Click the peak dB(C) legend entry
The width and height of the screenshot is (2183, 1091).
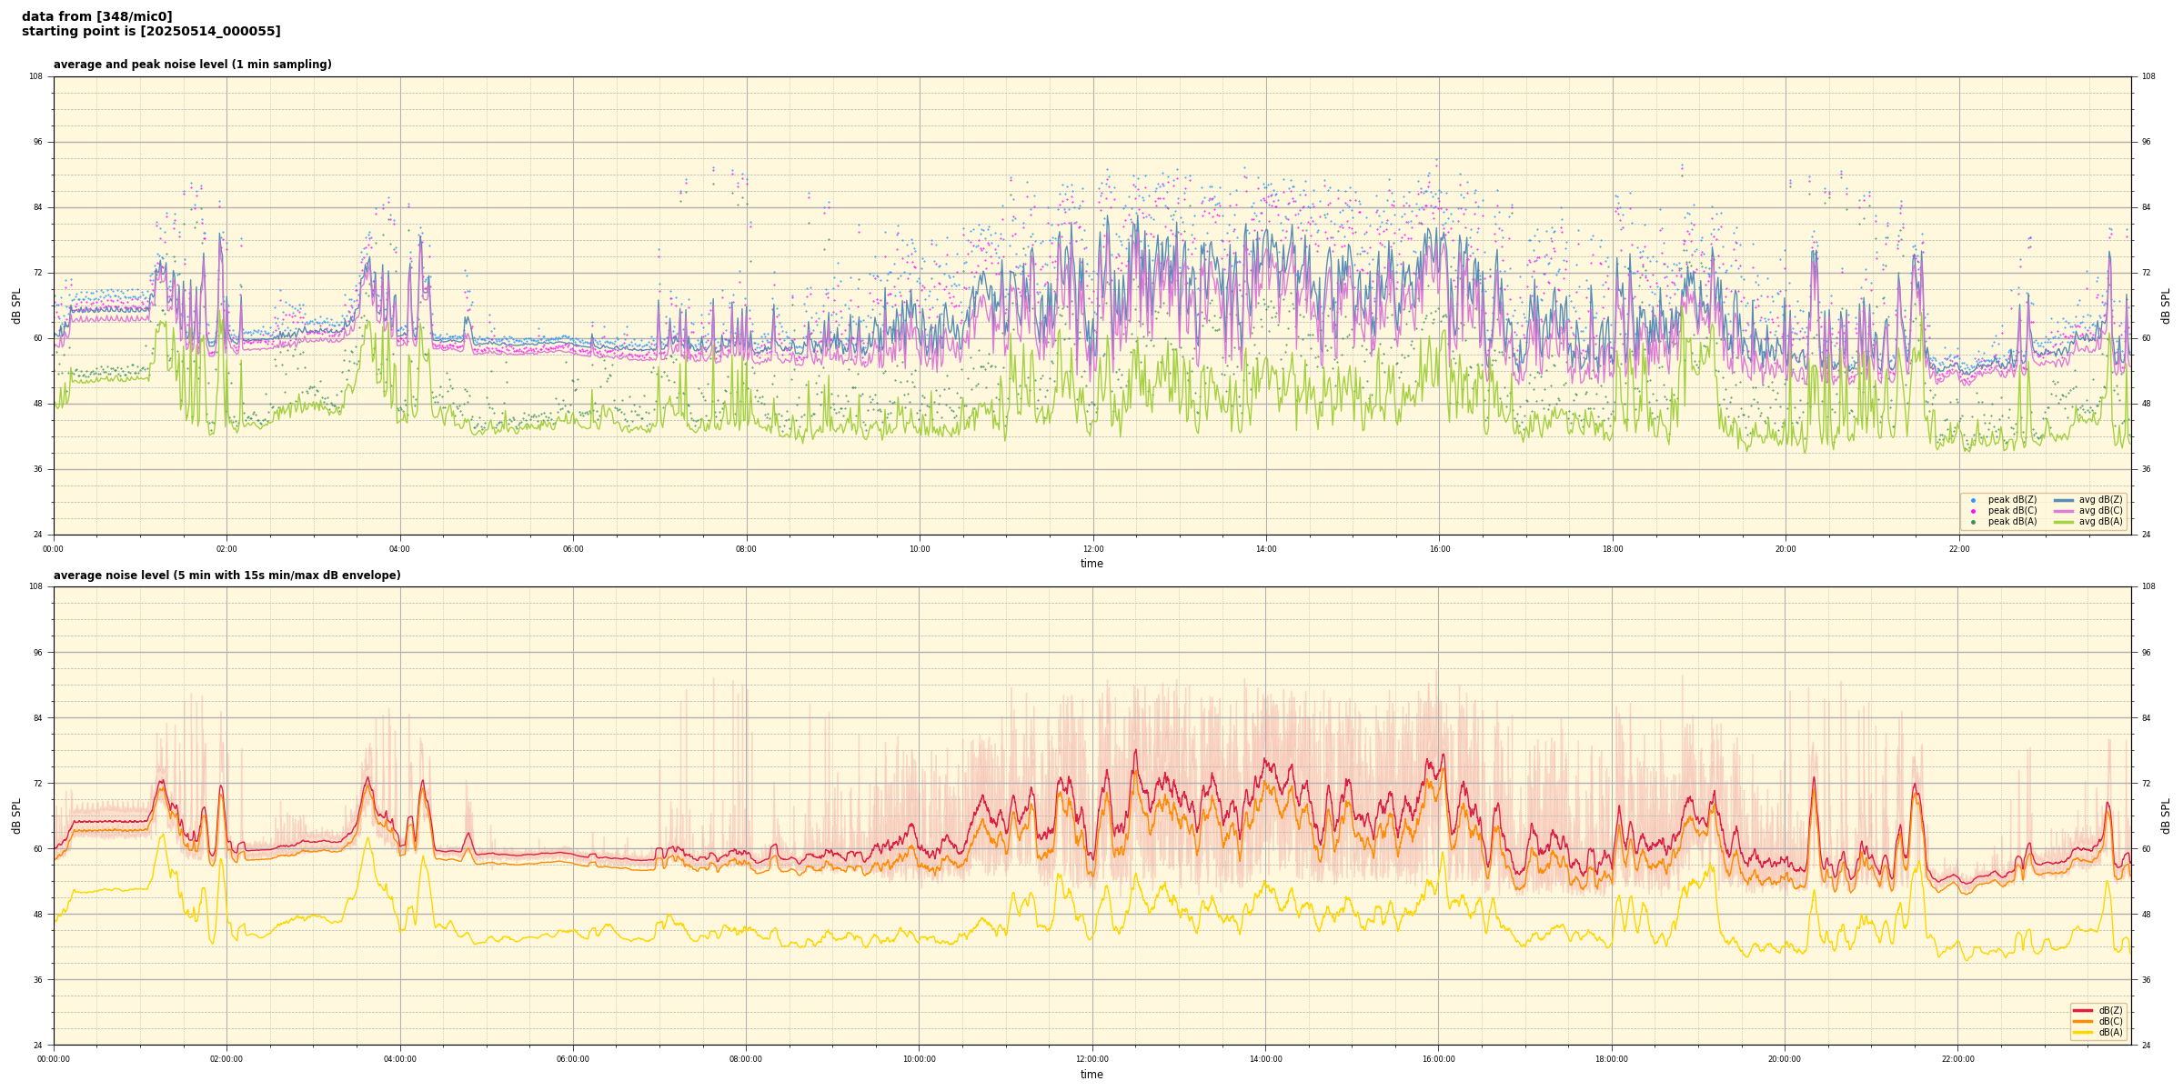tap(2012, 511)
